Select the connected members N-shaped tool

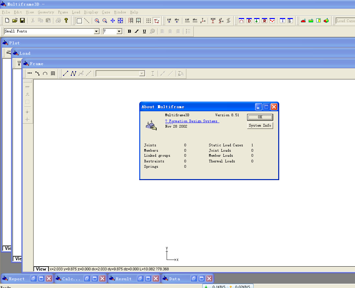(73, 74)
